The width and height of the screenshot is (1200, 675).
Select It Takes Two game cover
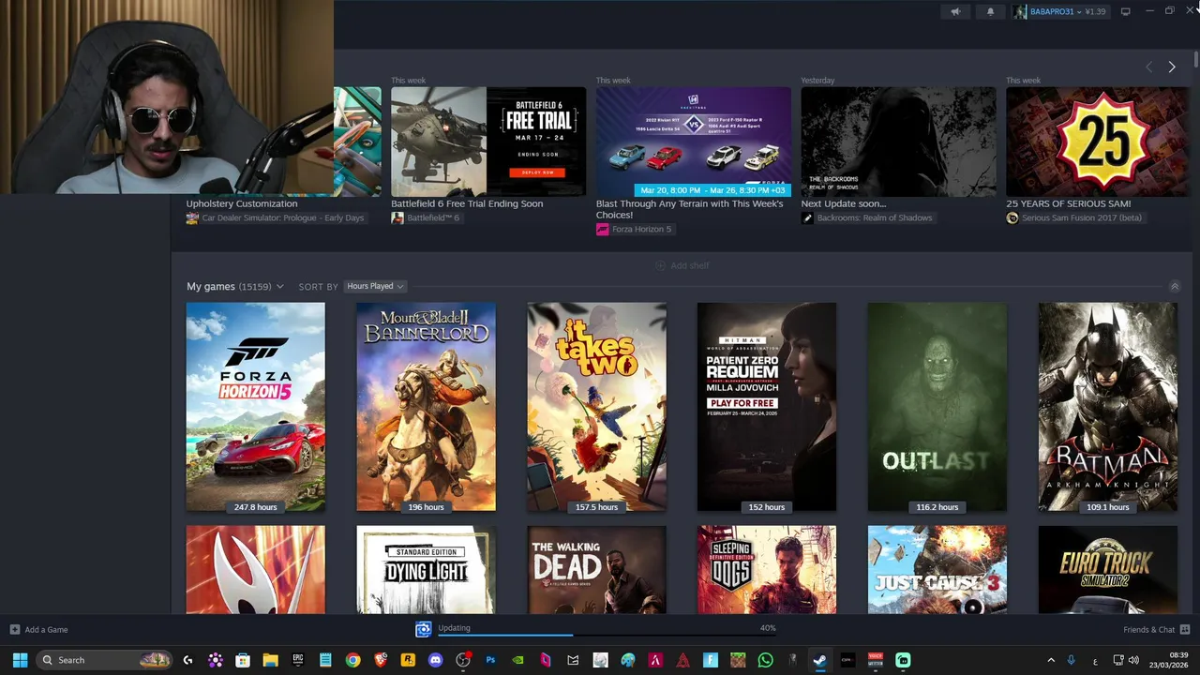pyautogui.click(x=596, y=407)
